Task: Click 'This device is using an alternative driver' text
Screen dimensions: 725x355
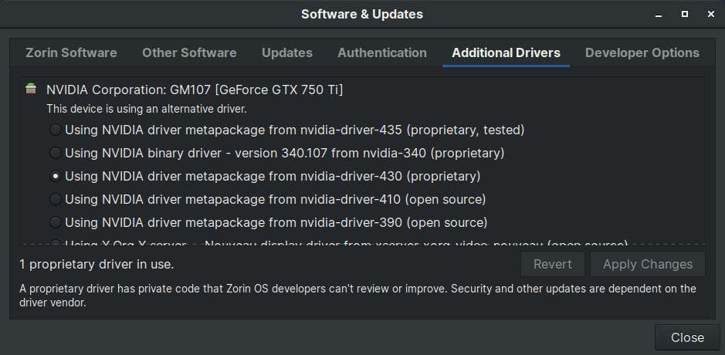Action: (x=147, y=110)
